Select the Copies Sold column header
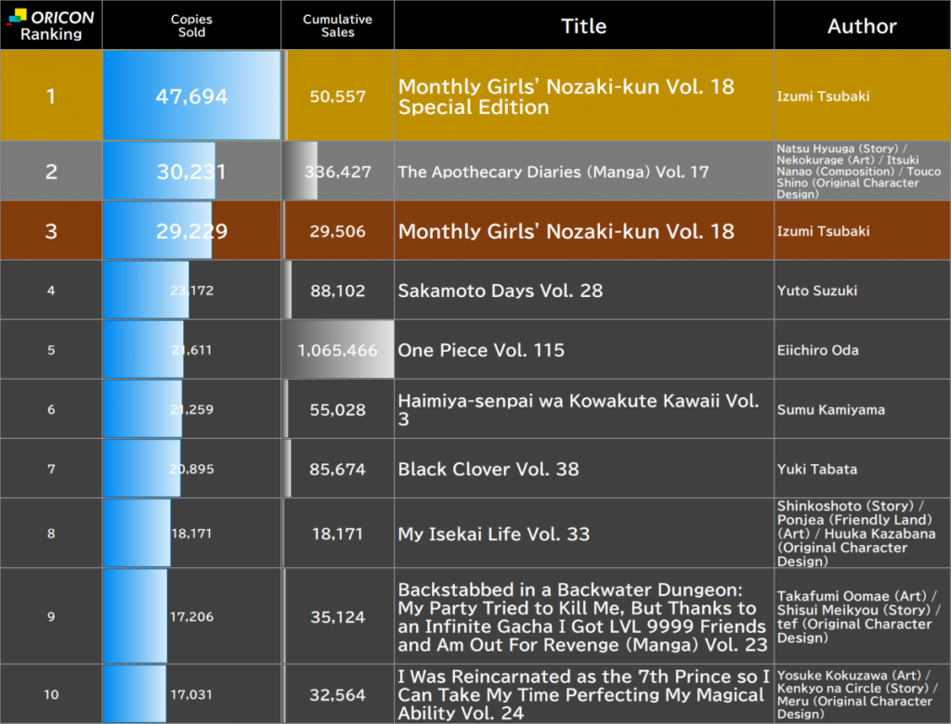 tap(191, 25)
